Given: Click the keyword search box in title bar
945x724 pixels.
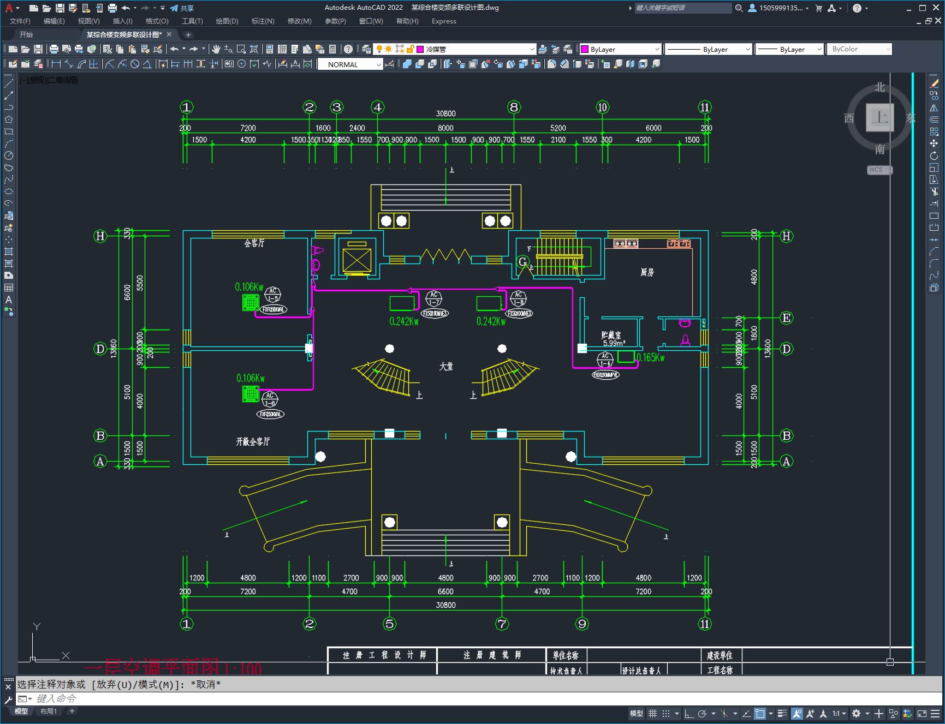Looking at the screenshot, I should click(x=682, y=8).
